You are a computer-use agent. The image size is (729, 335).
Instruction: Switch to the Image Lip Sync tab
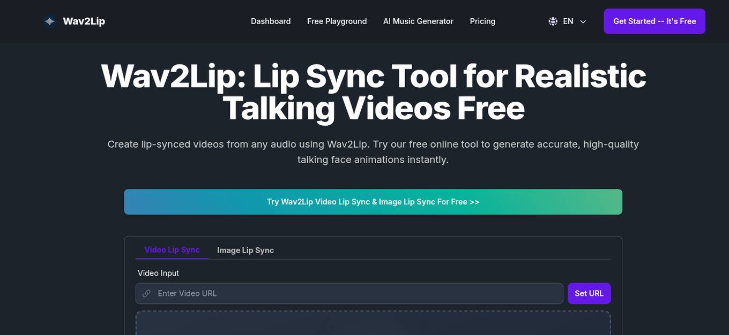point(245,250)
